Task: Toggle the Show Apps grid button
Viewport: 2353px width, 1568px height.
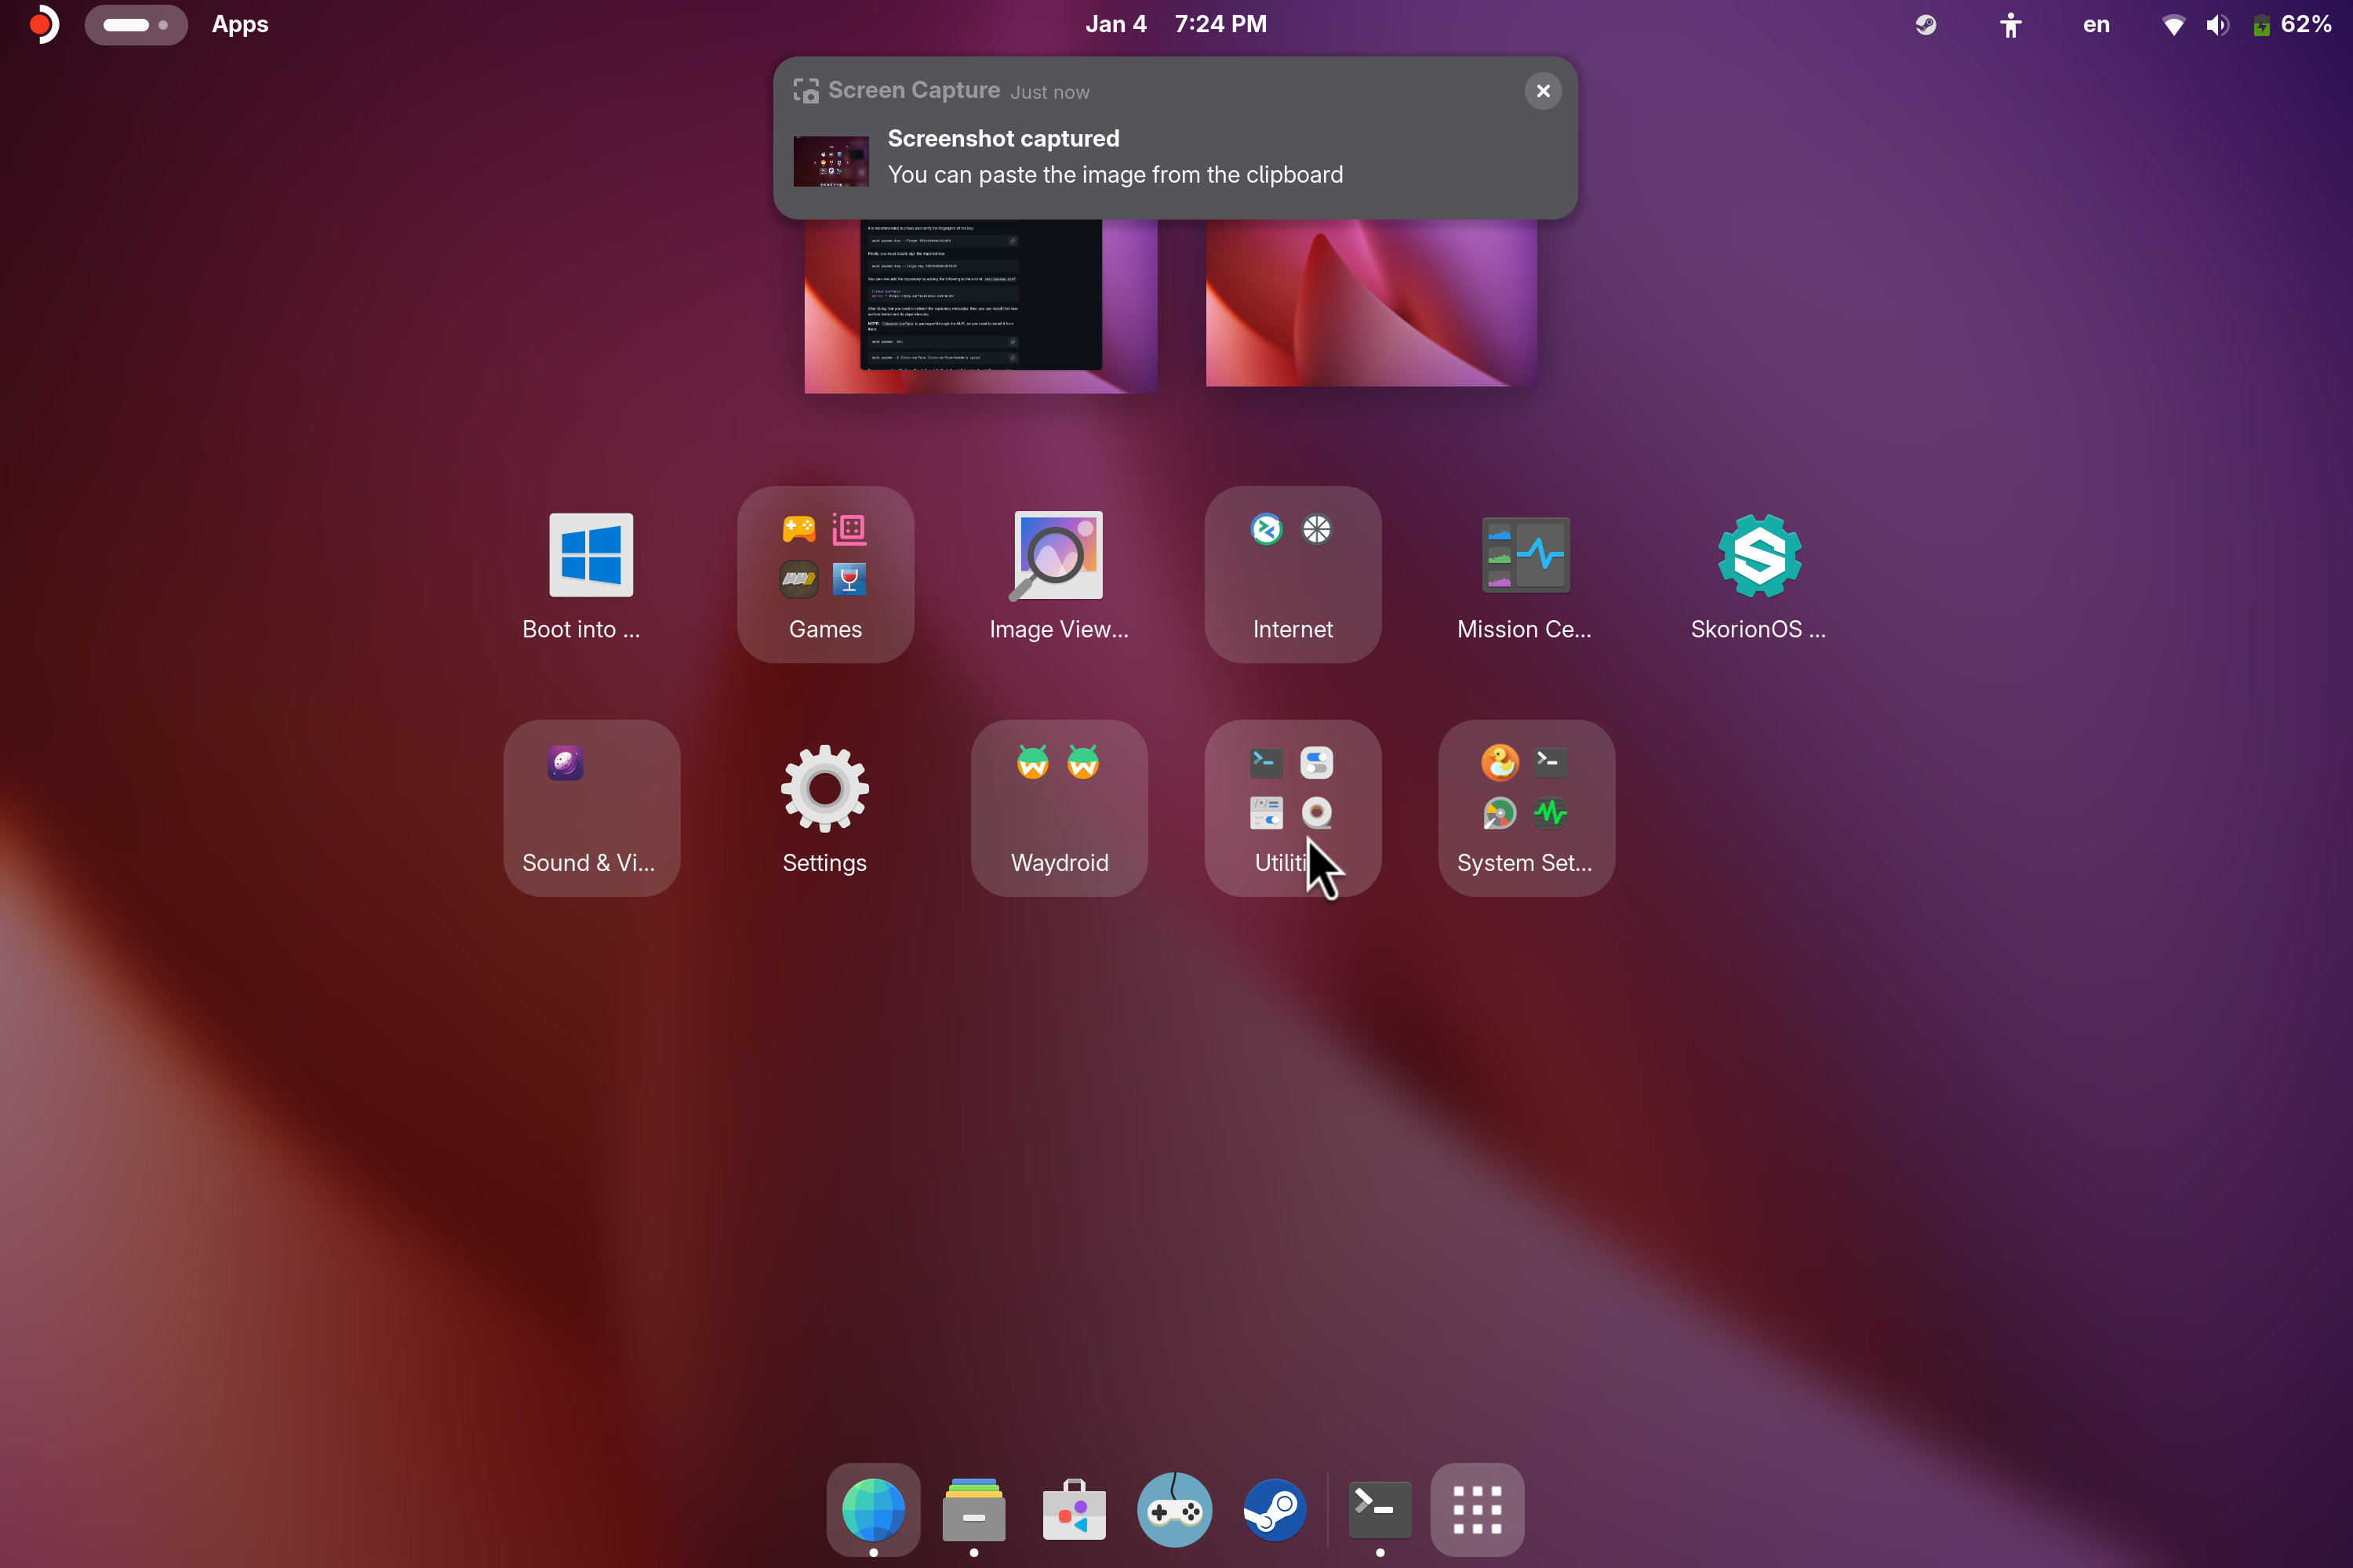Action: 1477,1510
